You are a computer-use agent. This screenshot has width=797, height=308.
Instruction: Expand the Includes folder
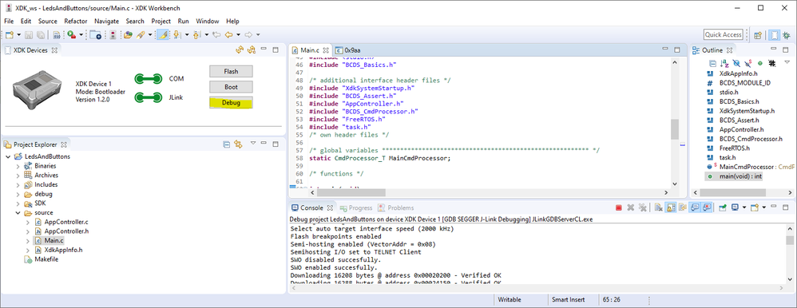point(18,184)
